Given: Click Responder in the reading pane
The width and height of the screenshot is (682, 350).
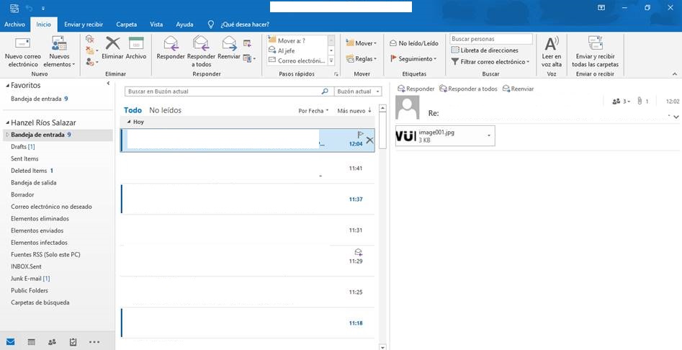Looking at the screenshot, I should click(416, 89).
